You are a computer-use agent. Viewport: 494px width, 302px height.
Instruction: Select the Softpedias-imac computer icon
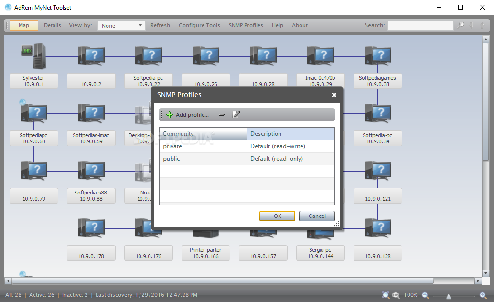[x=91, y=113]
